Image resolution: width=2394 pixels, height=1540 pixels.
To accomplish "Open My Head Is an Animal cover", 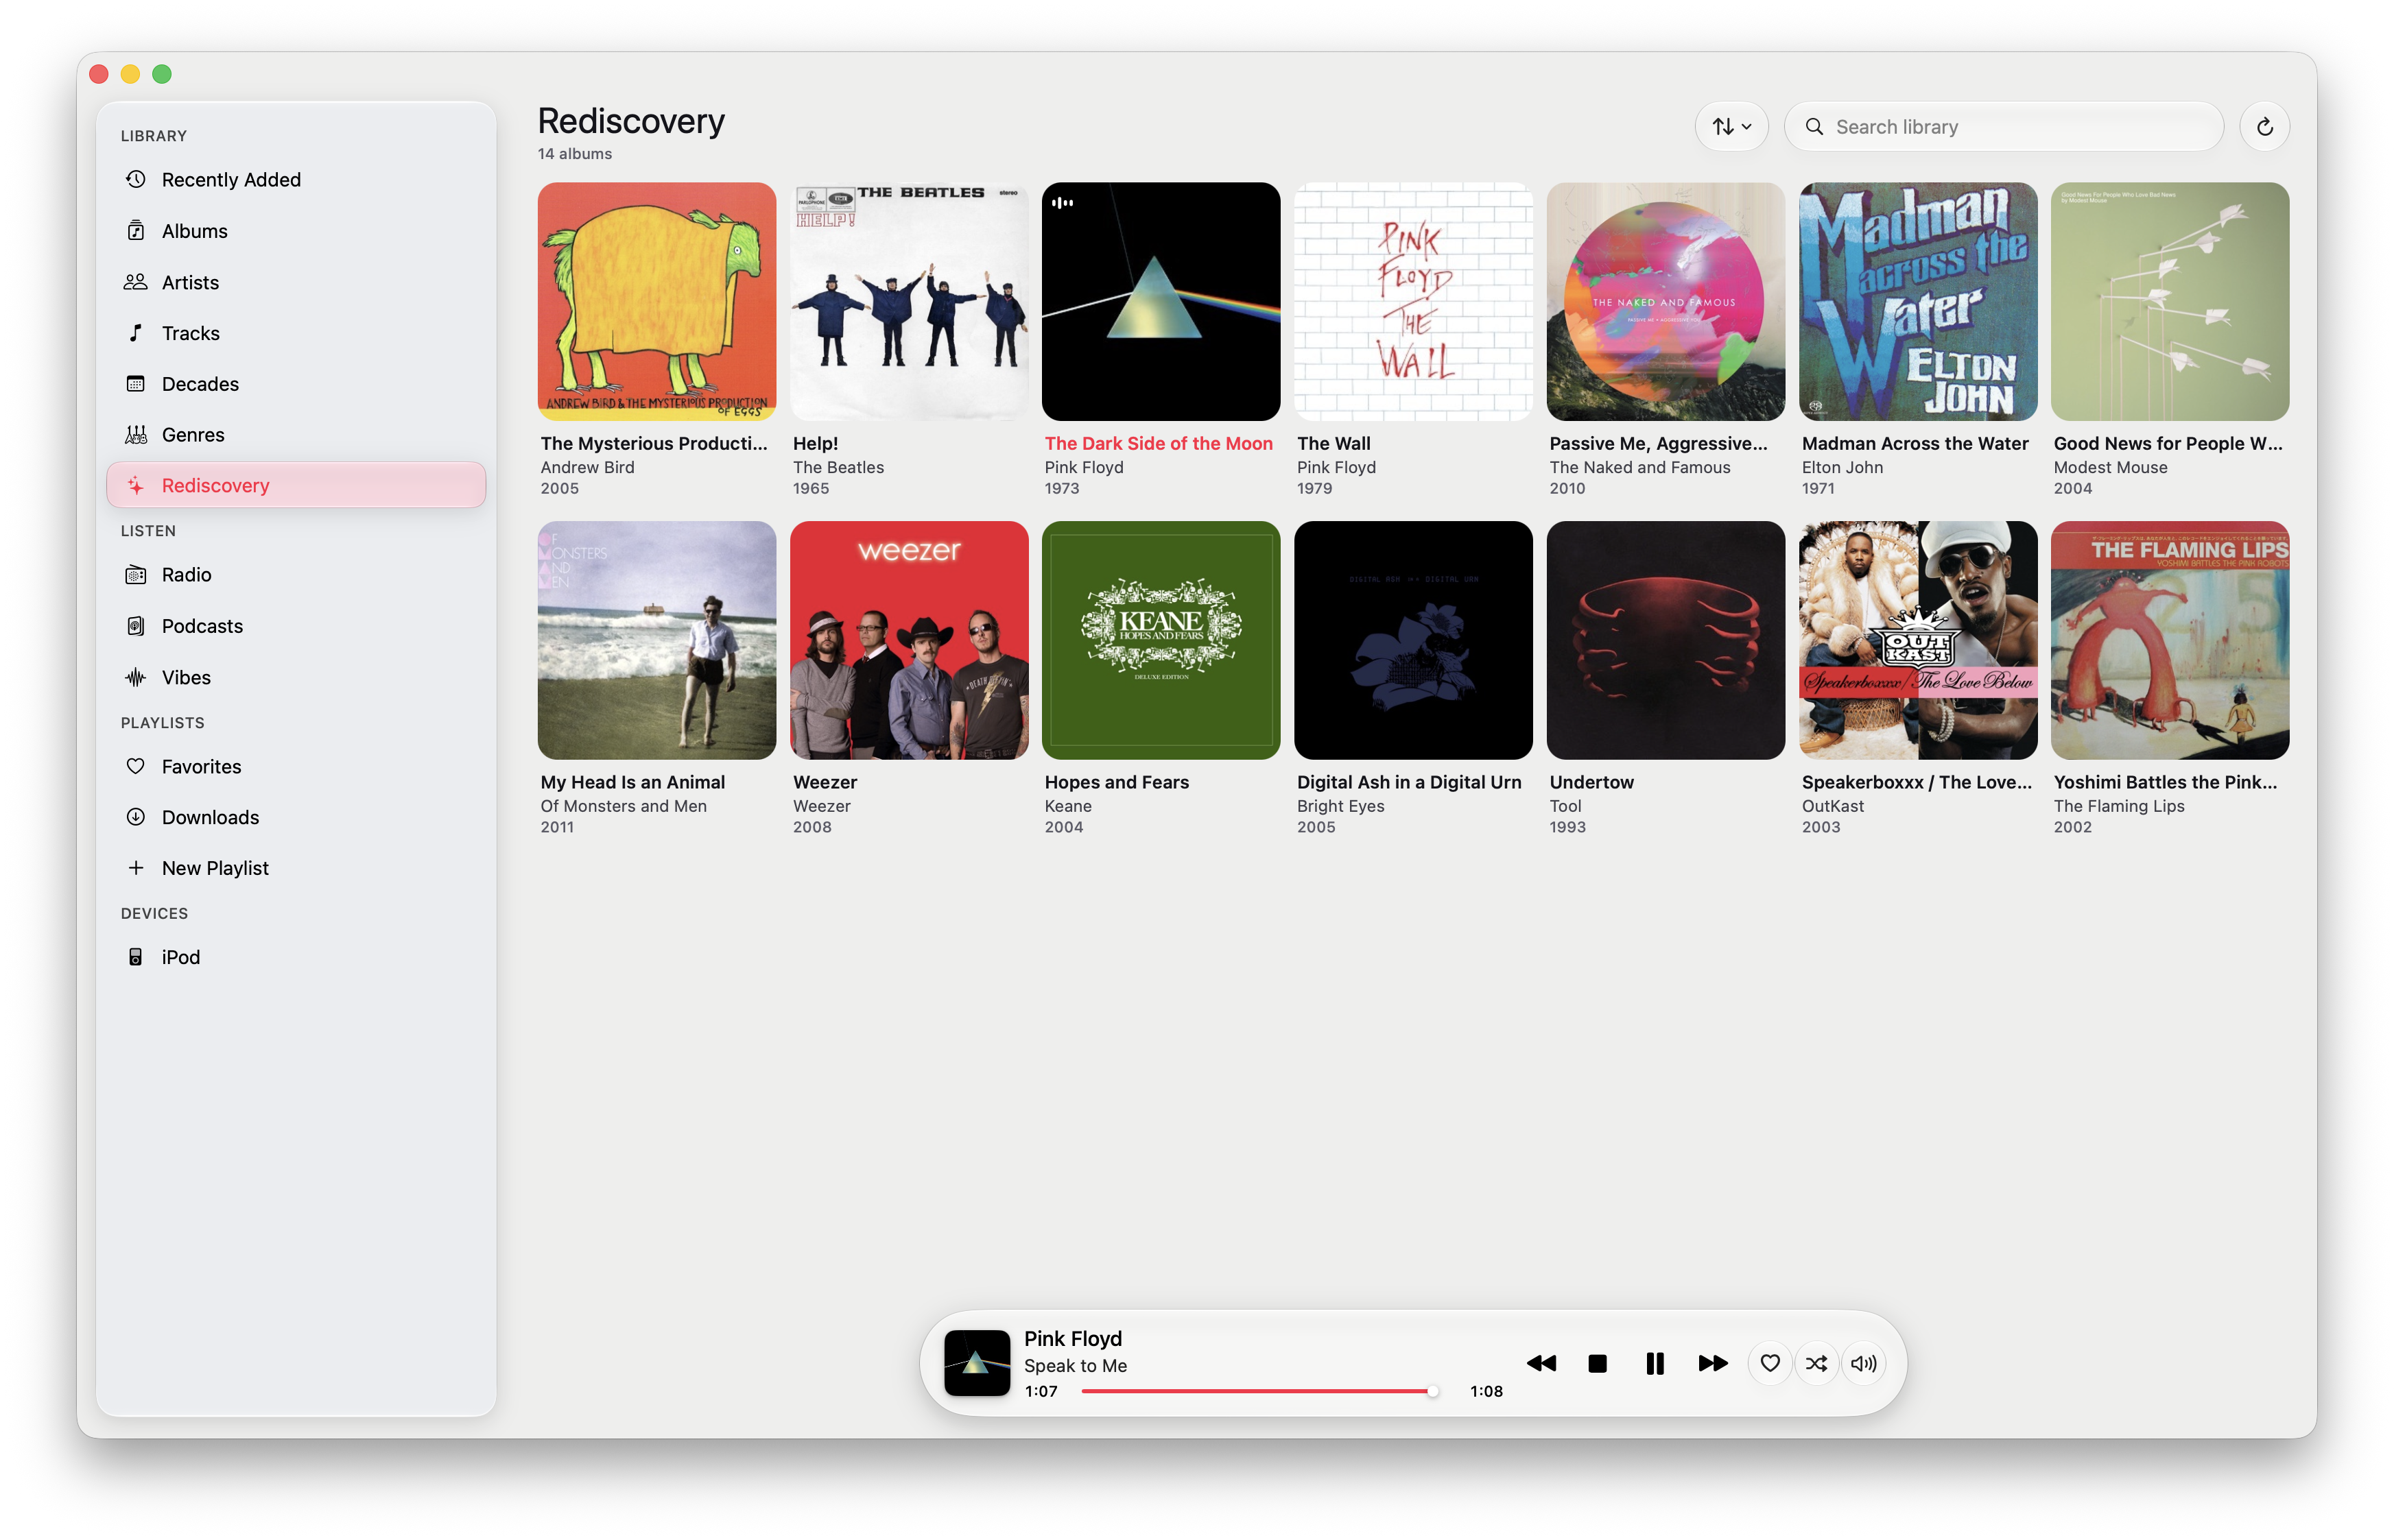I will coord(656,639).
